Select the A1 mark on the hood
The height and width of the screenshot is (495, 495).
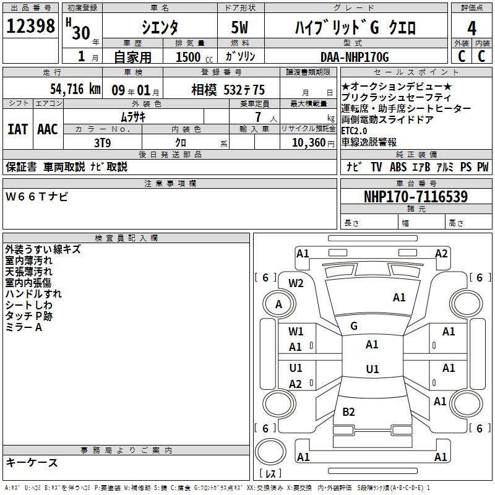pos(399,298)
